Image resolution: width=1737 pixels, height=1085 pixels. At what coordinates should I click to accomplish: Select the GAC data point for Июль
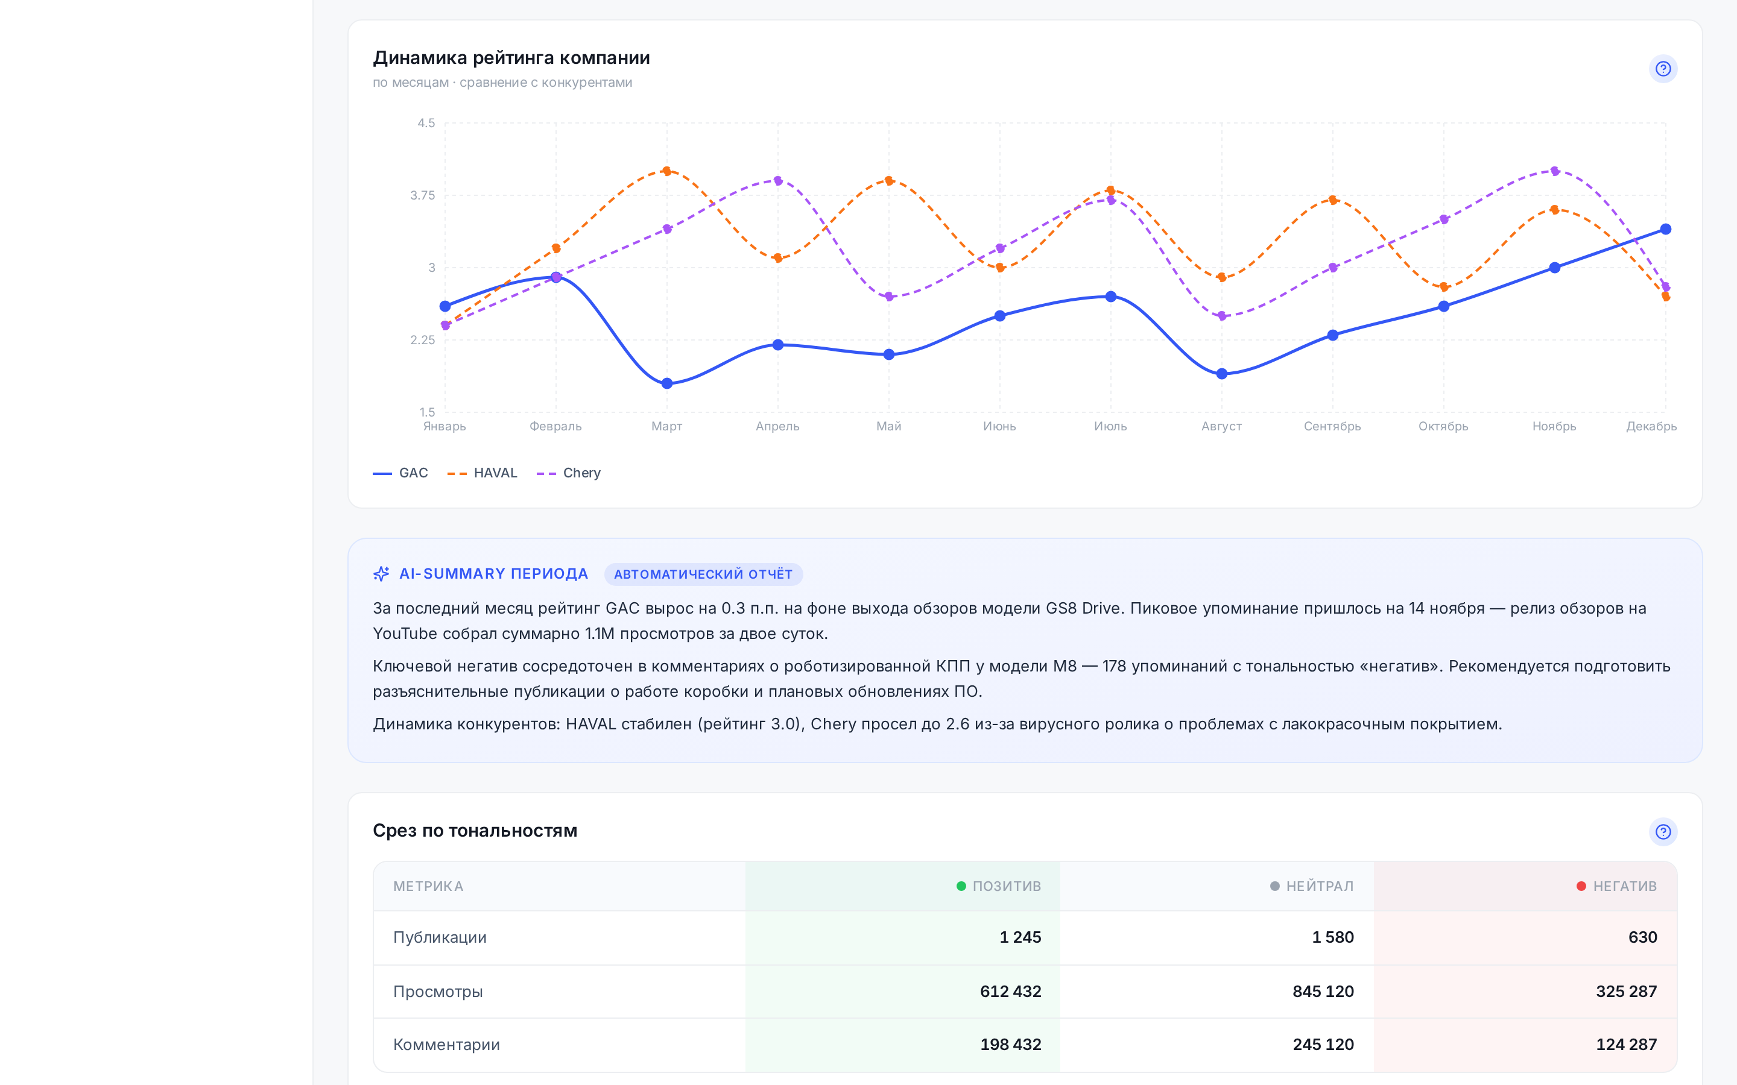pyautogui.click(x=1110, y=297)
